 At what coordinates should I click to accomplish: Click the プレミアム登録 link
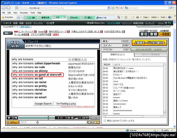tap(114, 23)
